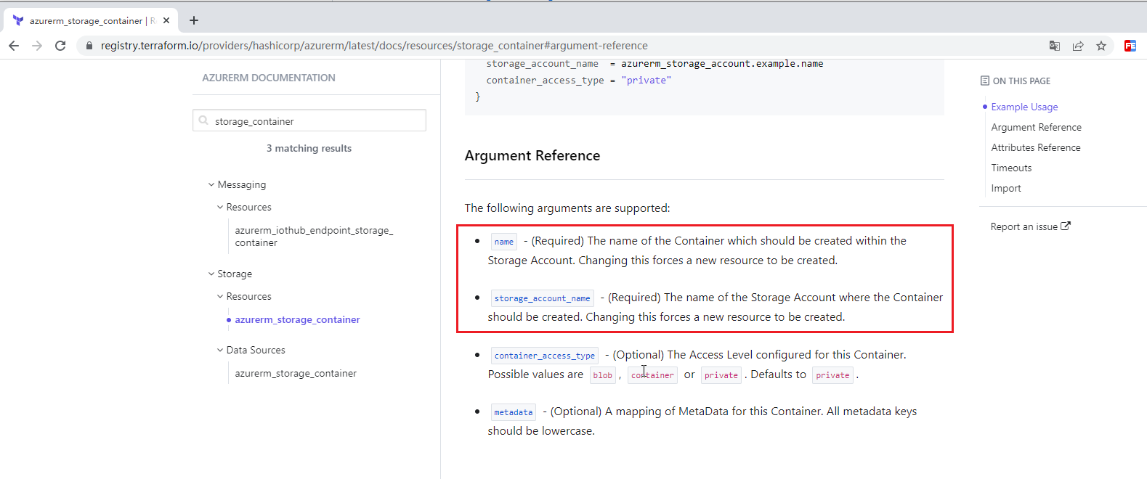Open a new browser tab

click(x=194, y=20)
